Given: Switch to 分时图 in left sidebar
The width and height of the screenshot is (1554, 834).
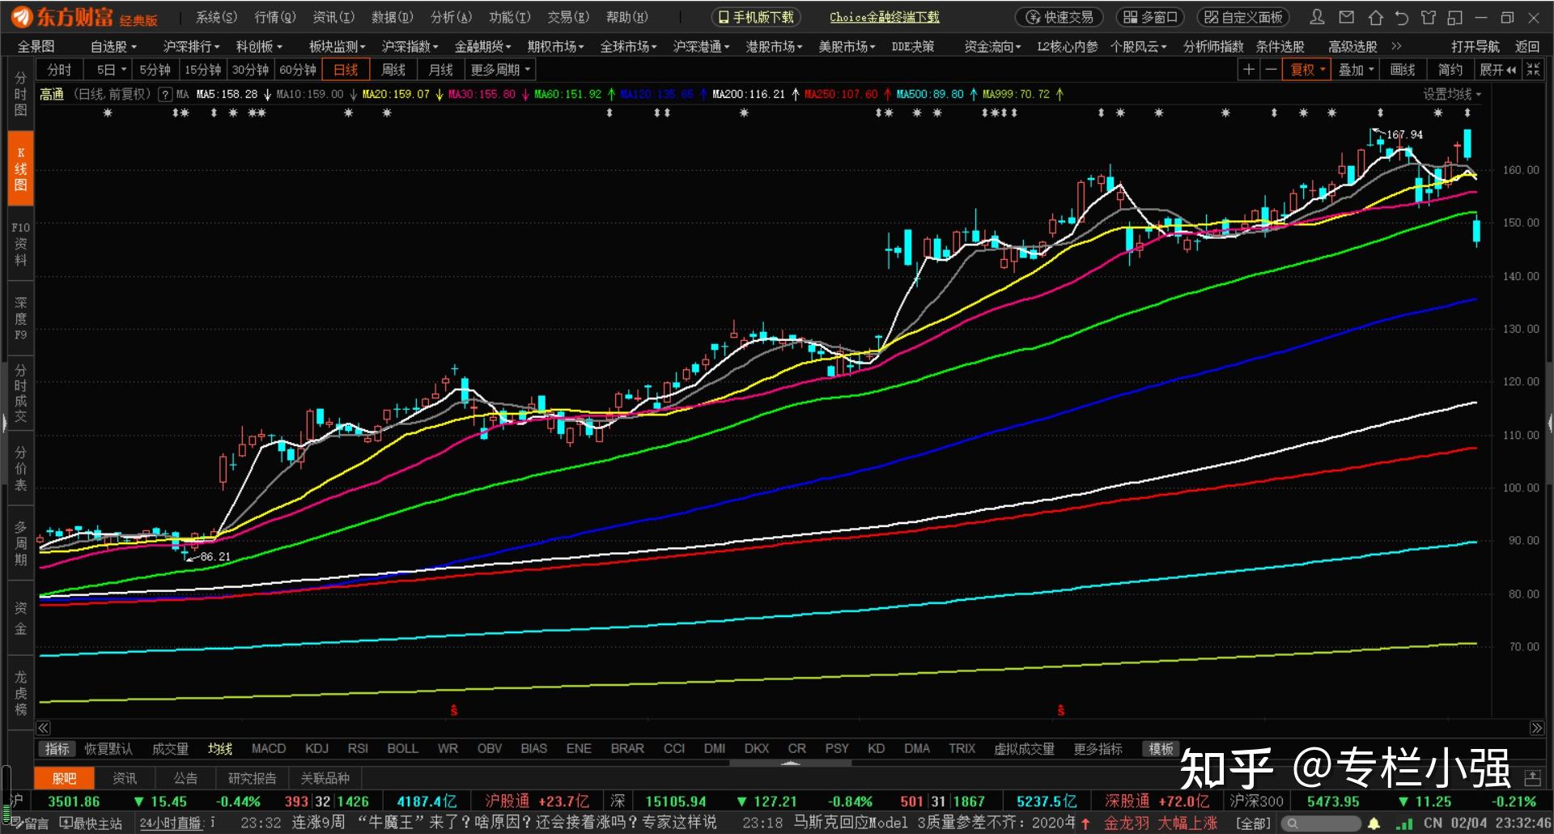Looking at the screenshot, I should tap(20, 94).
